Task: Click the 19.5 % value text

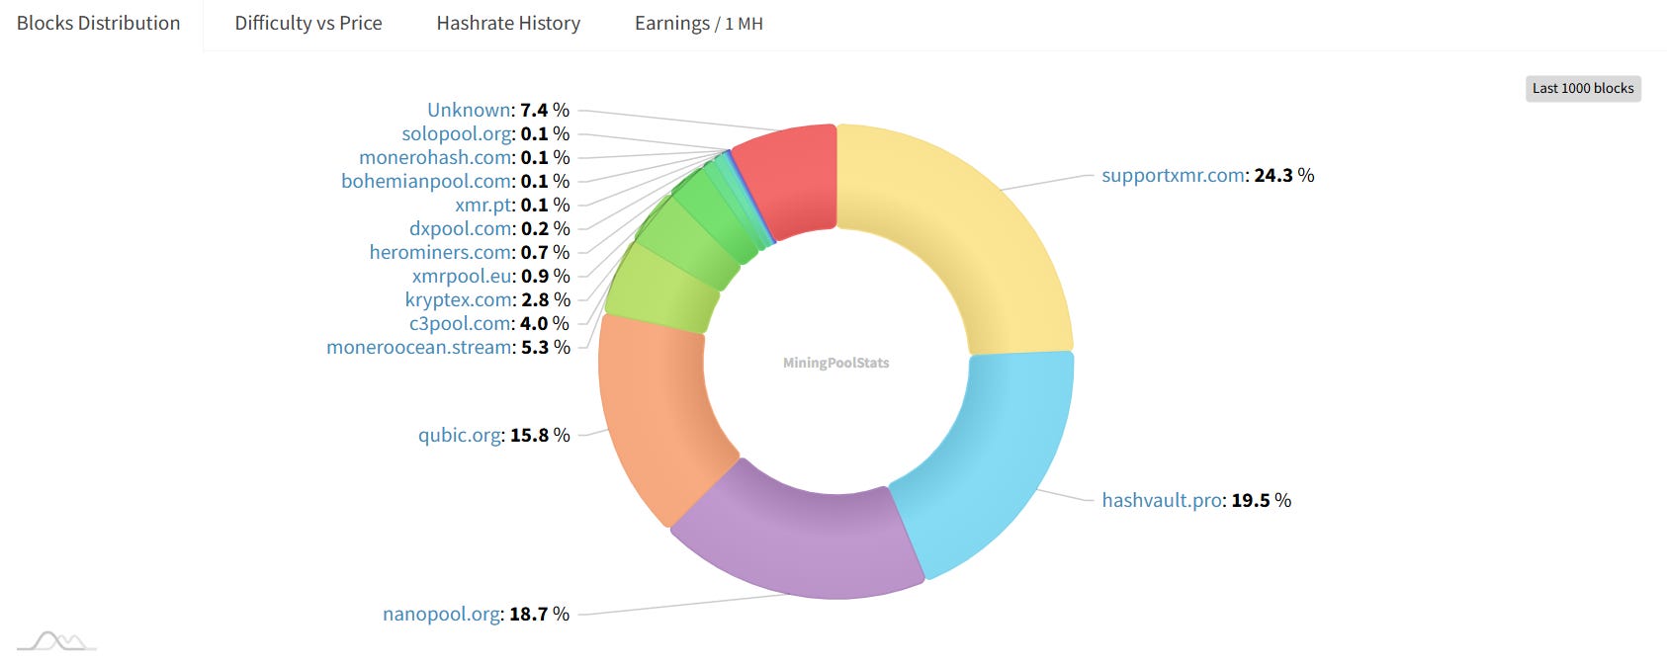Action: coord(1261,500)
